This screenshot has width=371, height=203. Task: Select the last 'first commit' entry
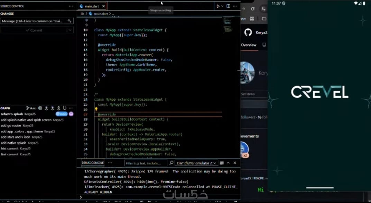[9, 154]
